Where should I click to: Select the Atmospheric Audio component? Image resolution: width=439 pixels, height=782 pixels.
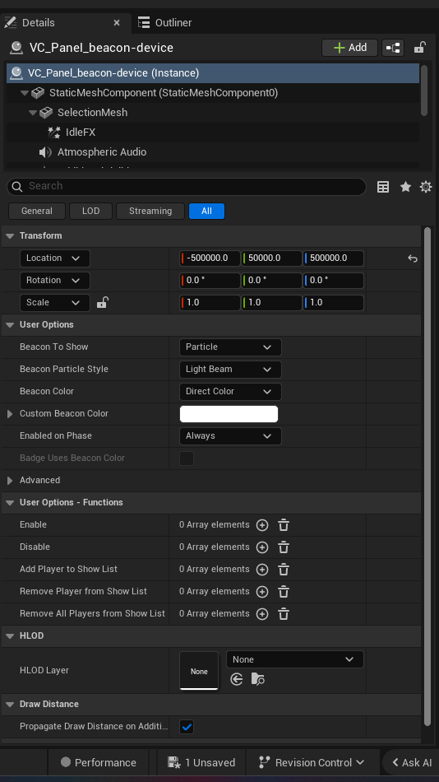tap(102, 152)
